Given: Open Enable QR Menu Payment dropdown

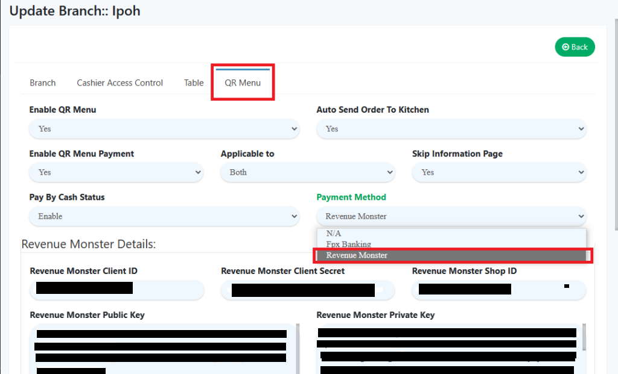Looking at the screenshot, I should (x=116, y=172).
